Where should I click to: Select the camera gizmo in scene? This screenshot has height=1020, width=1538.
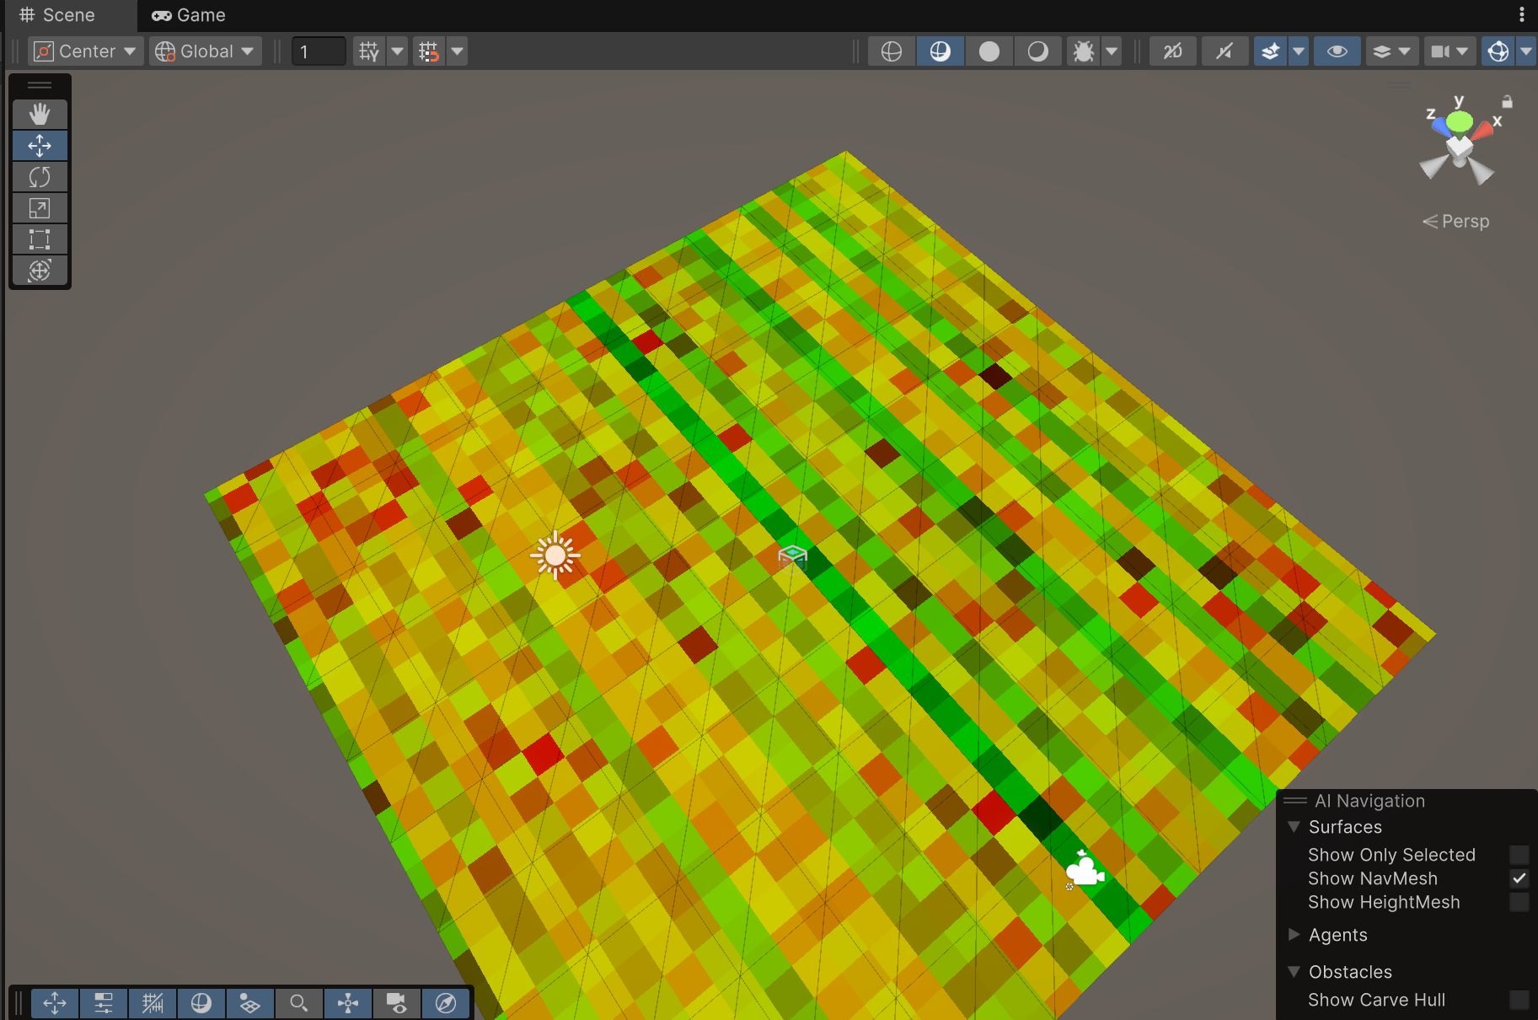click(1085, 869)
